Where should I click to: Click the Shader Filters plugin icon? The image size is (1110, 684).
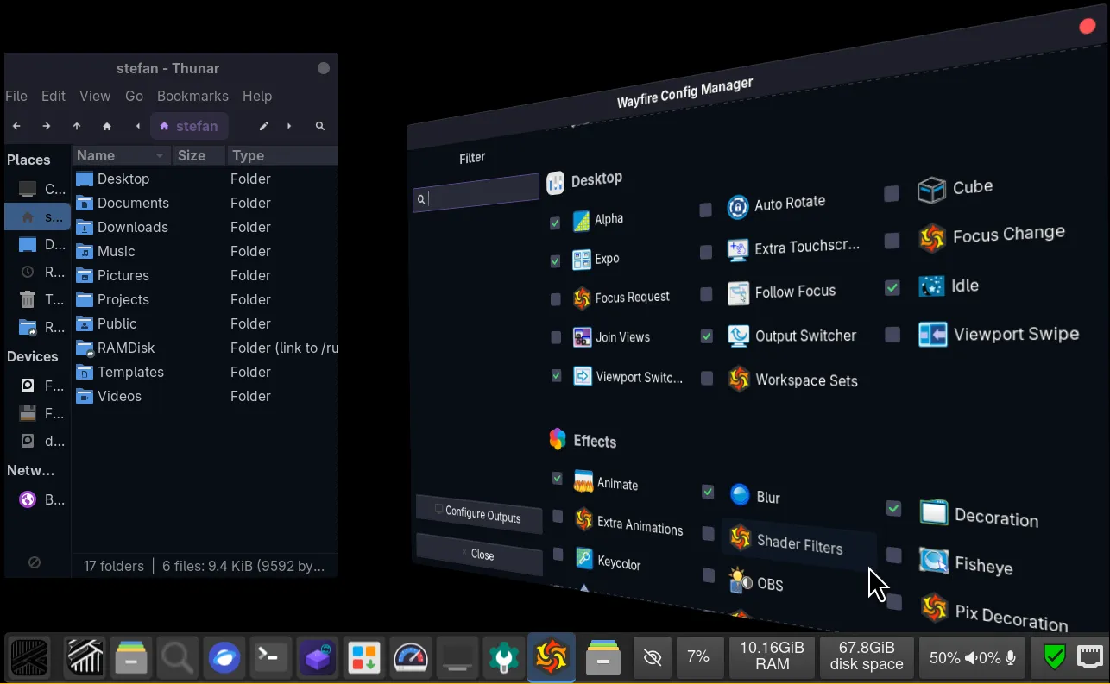(740, 537)
